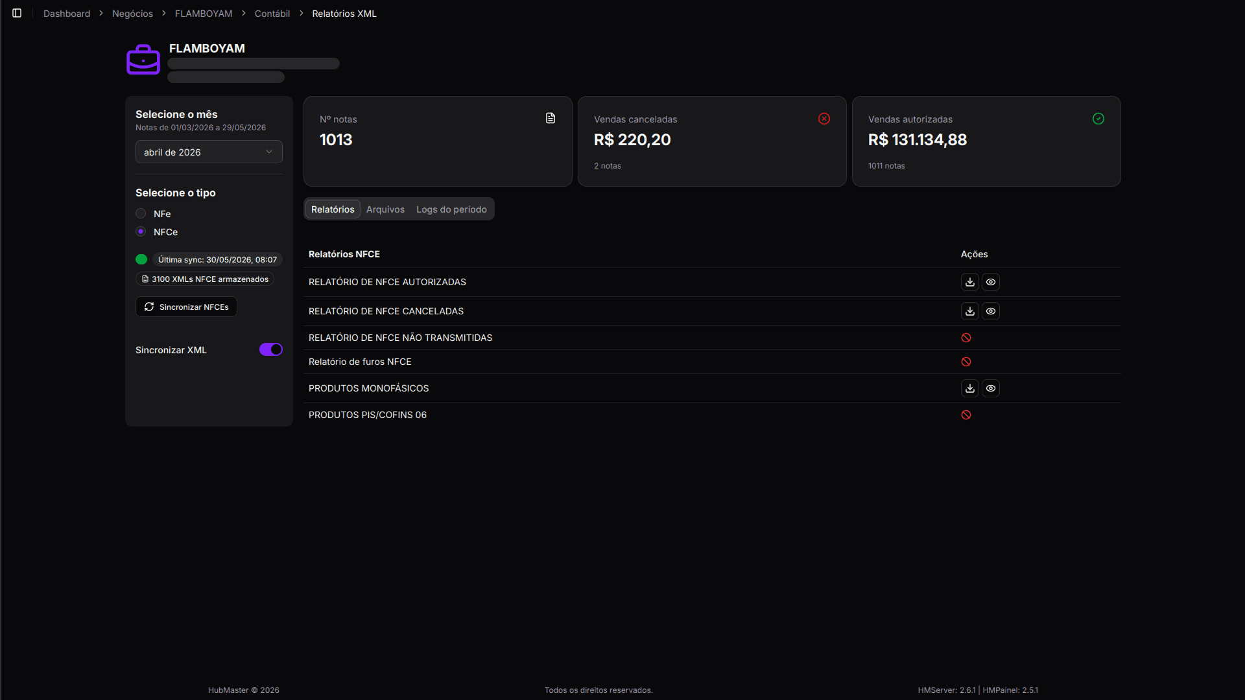Click the 3100 XMLs NFCE armazenados badge
This screenshot has width=1245, height=700.
coord(205,279)
